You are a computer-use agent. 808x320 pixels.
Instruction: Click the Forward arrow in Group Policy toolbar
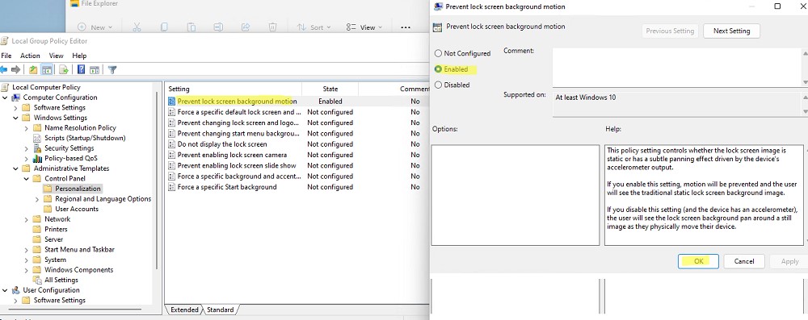[15, 69]
